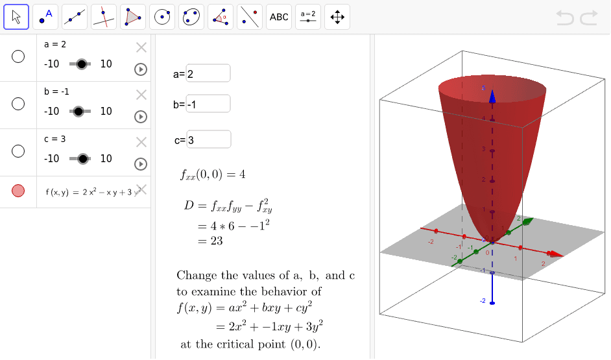Select the Polygon tool

coord(133,17)
